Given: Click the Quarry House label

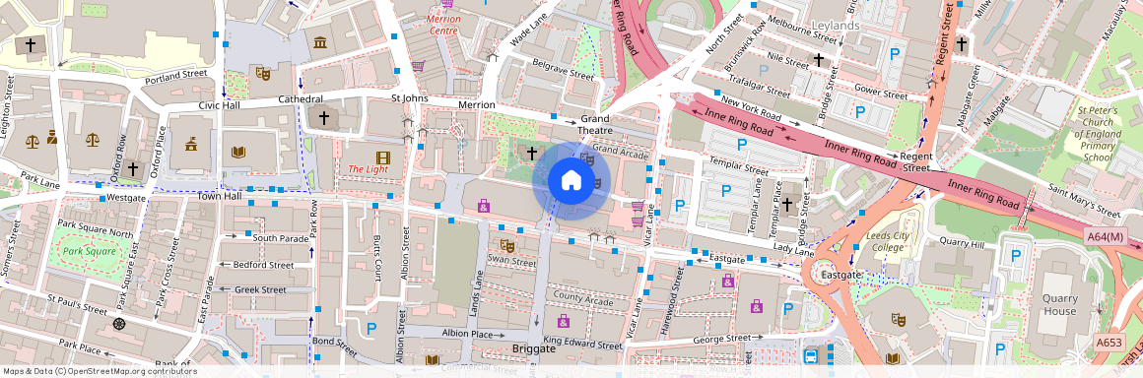Looking at the screenshot, I should coord(1059,305).
